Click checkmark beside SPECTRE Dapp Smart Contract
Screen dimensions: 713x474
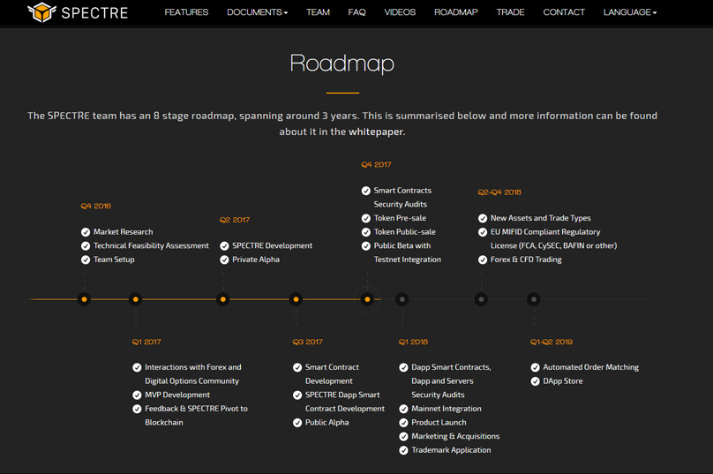(297, 395)
